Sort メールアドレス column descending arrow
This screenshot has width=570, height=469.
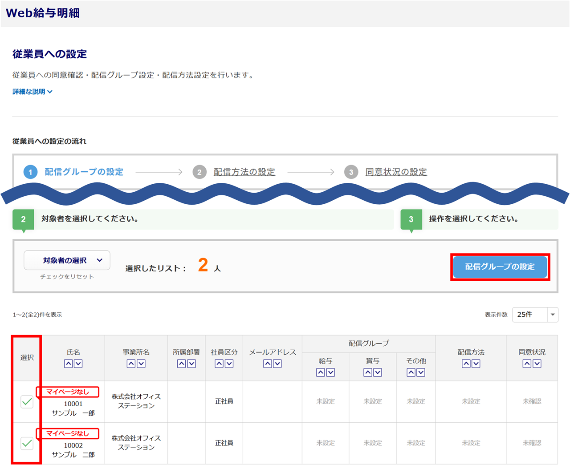coord(277,364)
